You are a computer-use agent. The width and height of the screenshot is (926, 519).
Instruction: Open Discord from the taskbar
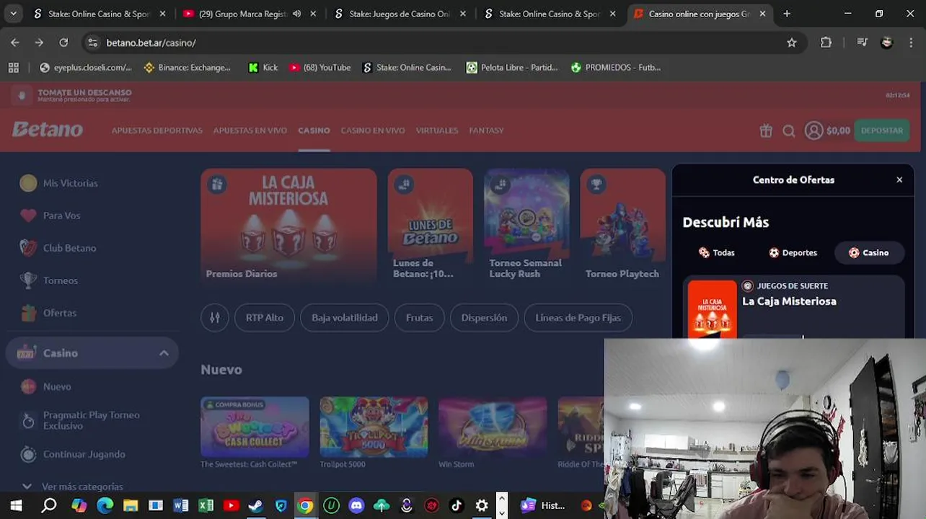pos(356,505)
